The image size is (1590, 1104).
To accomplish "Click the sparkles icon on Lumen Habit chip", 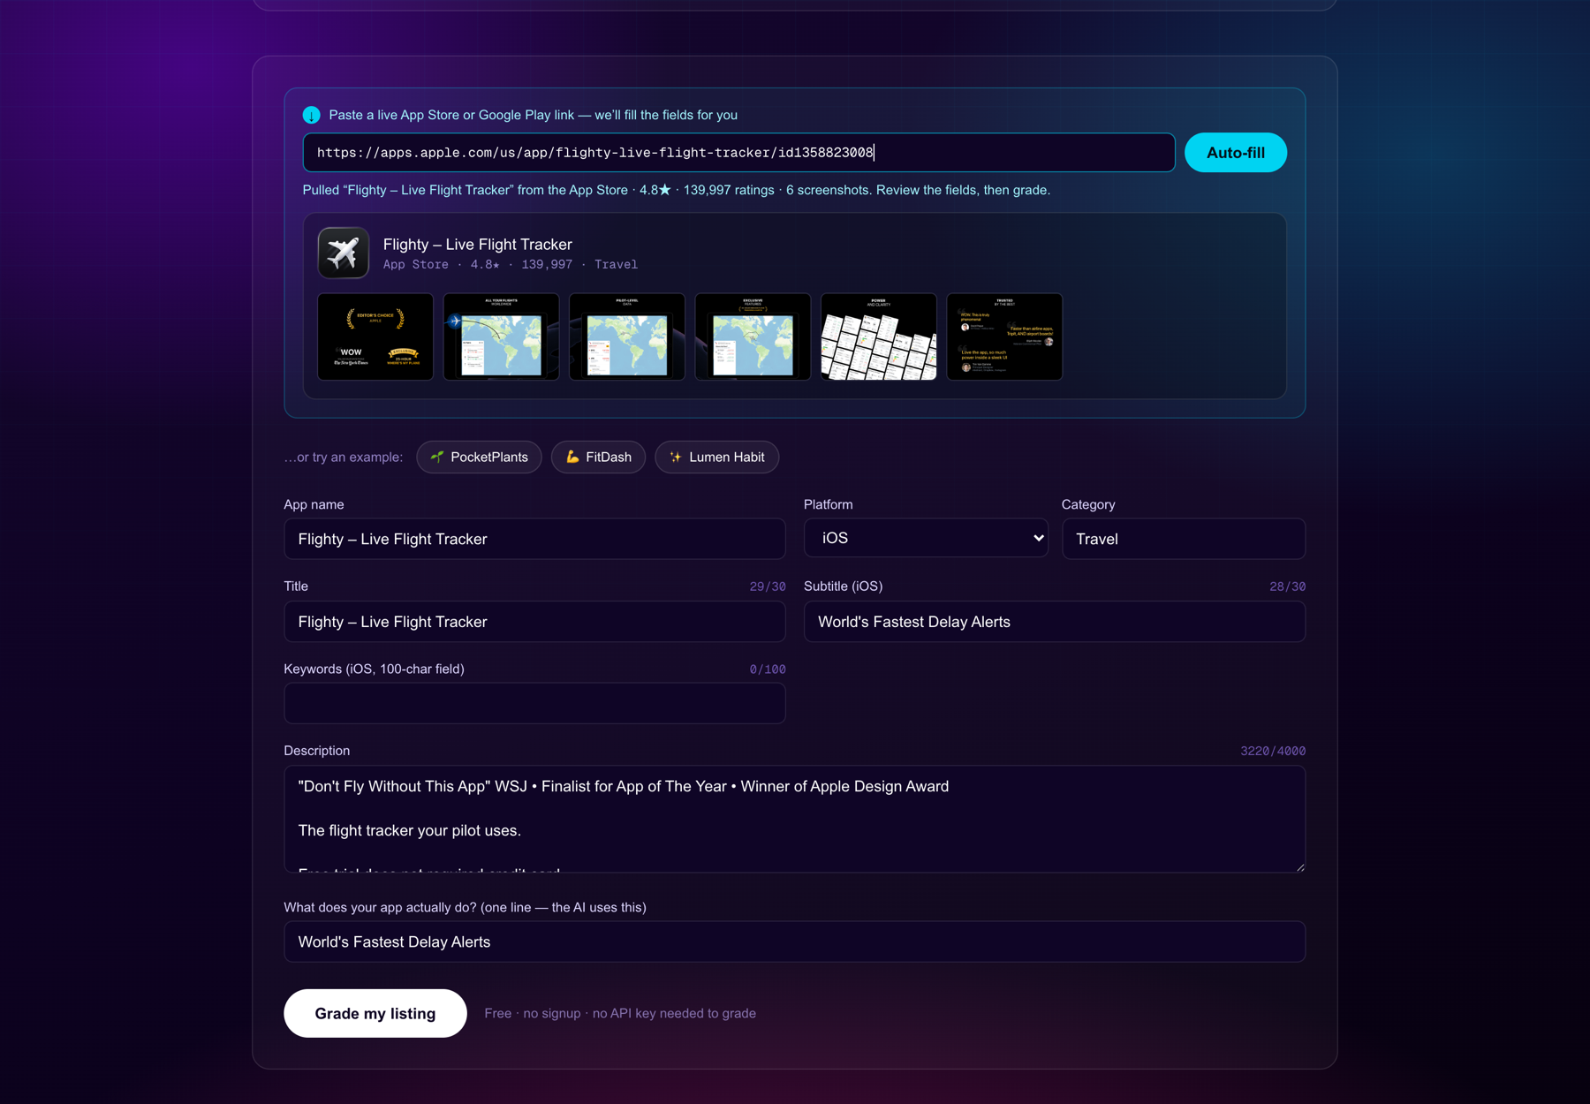I will click(x=676, y=457).
